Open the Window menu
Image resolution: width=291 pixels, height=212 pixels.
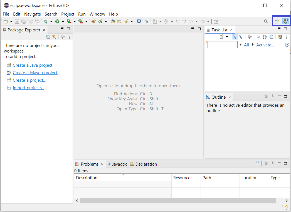(x=97, y=14)
